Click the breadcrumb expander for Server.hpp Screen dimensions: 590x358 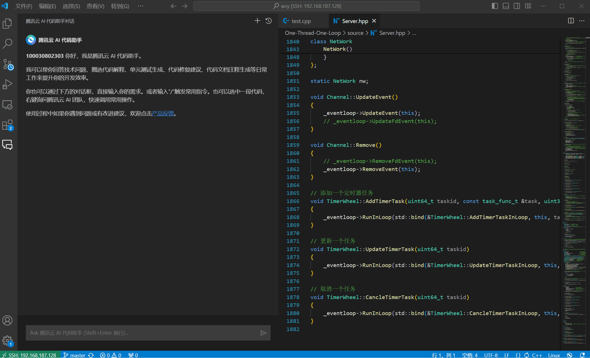point(414,33)
